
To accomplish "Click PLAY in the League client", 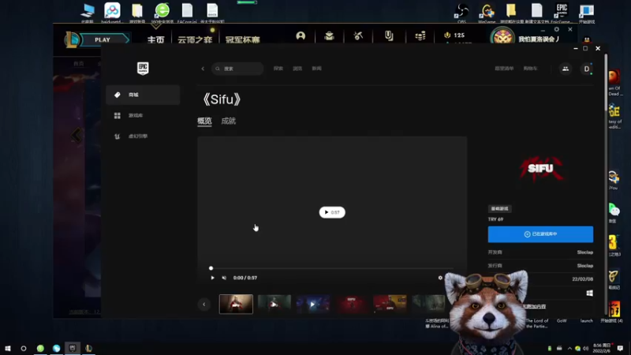I will 103,40.
